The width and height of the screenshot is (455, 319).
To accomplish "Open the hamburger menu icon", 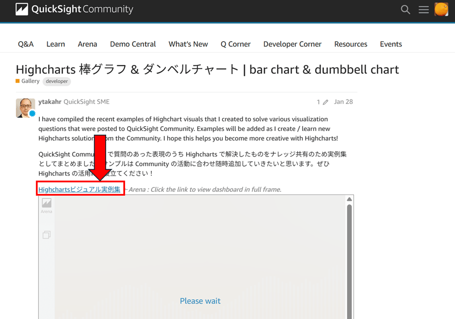I will (x=423, y=10).
